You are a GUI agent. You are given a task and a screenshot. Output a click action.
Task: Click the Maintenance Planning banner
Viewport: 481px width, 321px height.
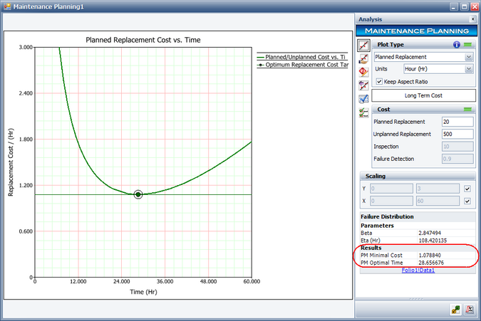pyautogui.click(x=416, y=31)
